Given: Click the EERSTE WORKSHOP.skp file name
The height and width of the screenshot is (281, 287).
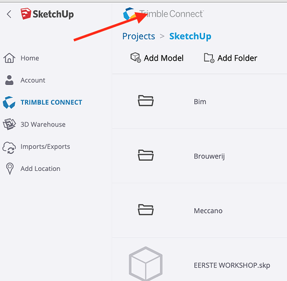Looking at the screenshot, I should click(232, 265).
